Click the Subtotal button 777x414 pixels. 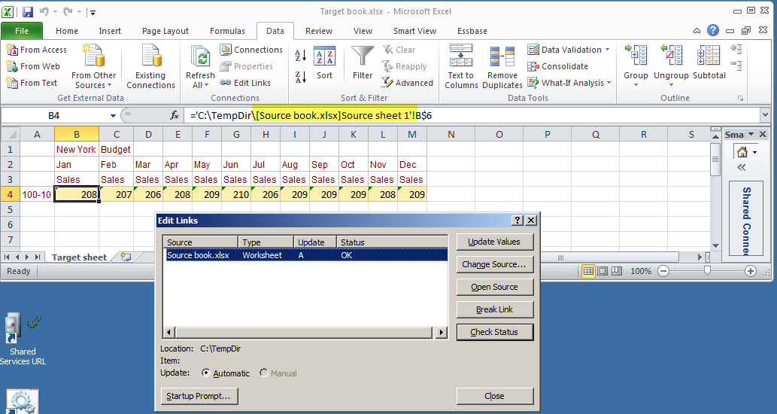tap(709, 62)
